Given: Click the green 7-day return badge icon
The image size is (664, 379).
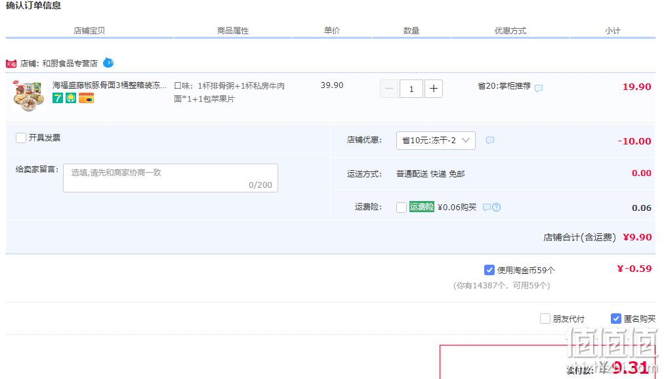Looking at the screenshot, I should [58, 99].
